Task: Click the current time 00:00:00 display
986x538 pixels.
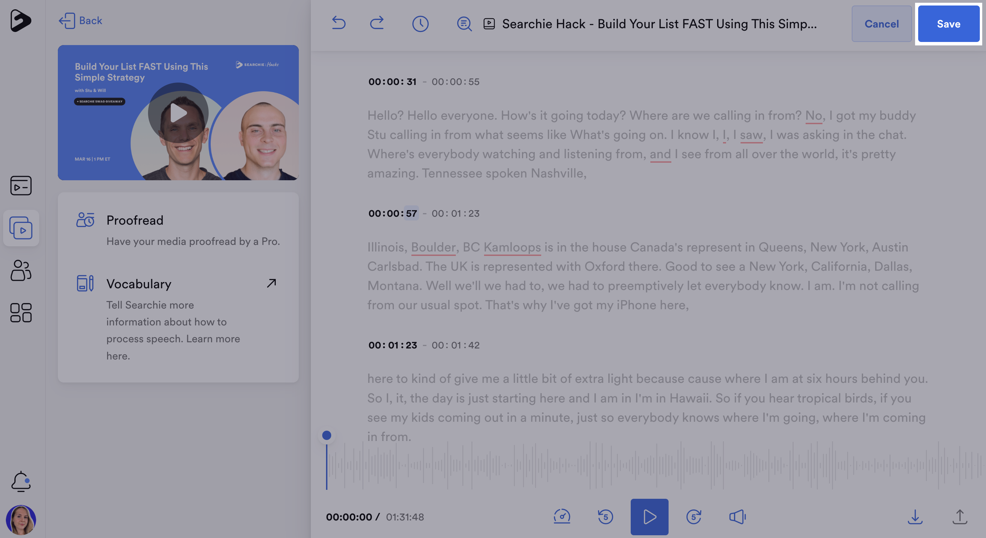Action: coord(349,517)
